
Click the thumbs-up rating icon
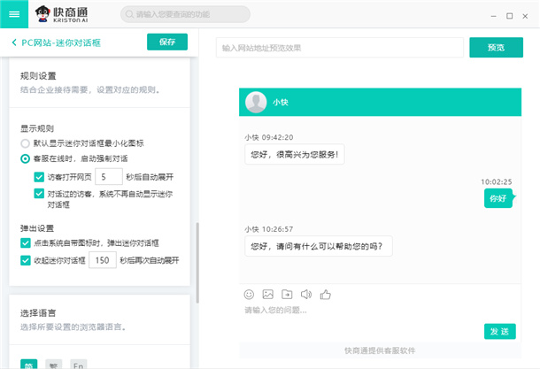click(326, 294)
